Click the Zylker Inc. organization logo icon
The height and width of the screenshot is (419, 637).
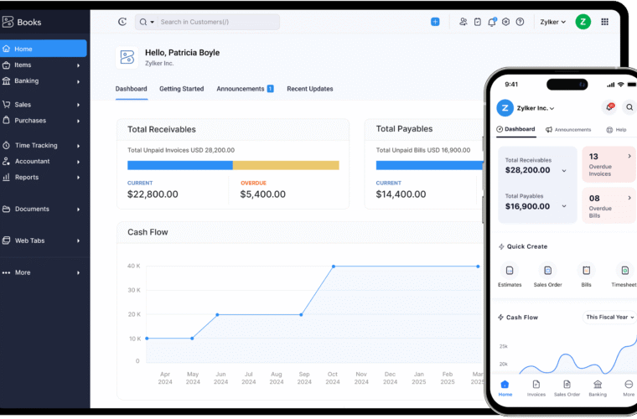[x=127, y=57]
